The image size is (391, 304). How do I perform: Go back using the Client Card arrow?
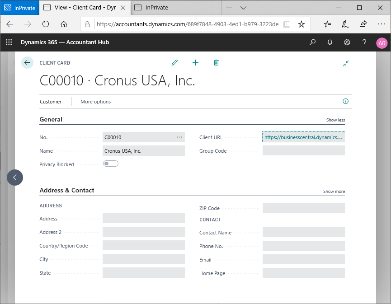pyautogui.click(x=27, y=62)
